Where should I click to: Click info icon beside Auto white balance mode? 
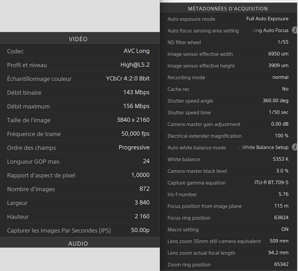(295, 147)
